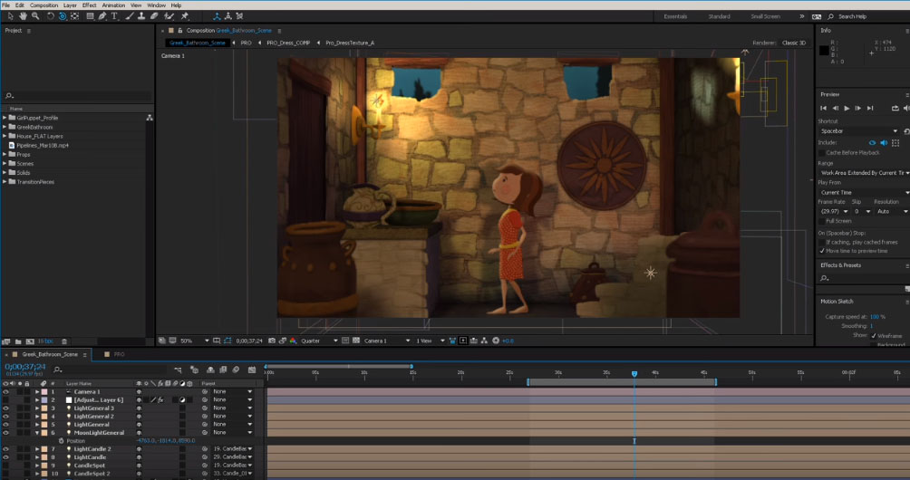Select the Type tool

[x=114, y=16]
